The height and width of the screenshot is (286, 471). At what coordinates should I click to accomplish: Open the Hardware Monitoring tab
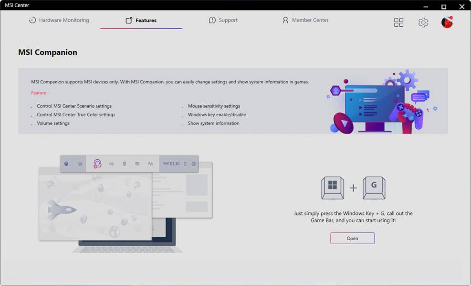(59, 20)
